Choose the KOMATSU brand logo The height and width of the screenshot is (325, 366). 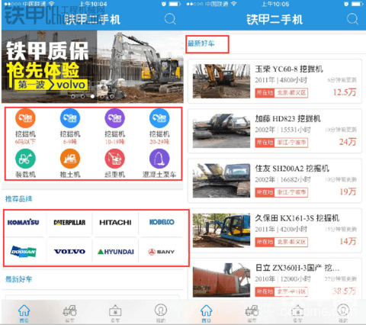[x=23, y=222]
